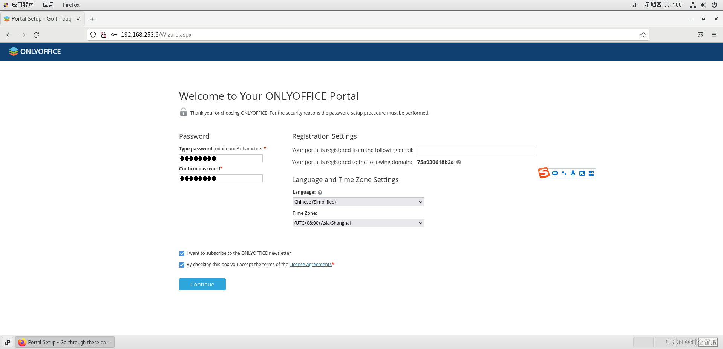Bookmark this page with the star icon
The image size is (723, 349).
[643, 35]
